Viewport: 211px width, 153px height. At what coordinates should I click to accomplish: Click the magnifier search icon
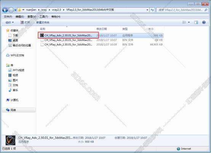pyautogui.click(x=206, y=10)
